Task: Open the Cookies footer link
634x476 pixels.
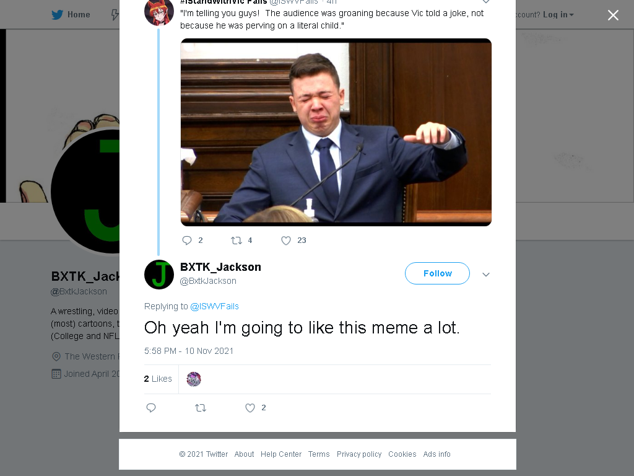Action: coord(402,454)
